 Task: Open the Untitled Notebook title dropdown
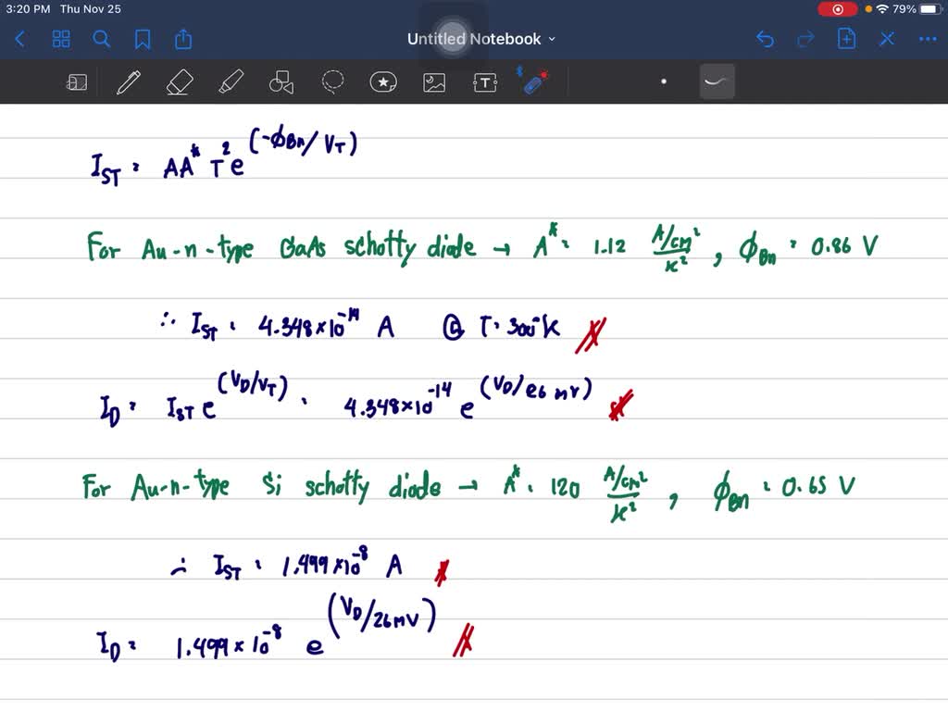coord(551,39)
